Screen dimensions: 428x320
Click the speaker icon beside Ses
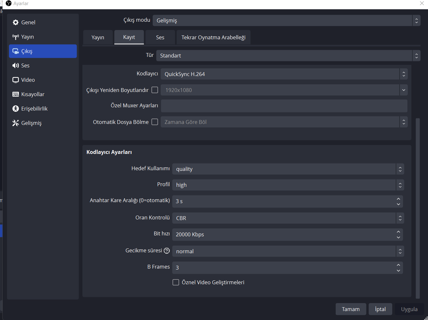(x=16, y=65)
